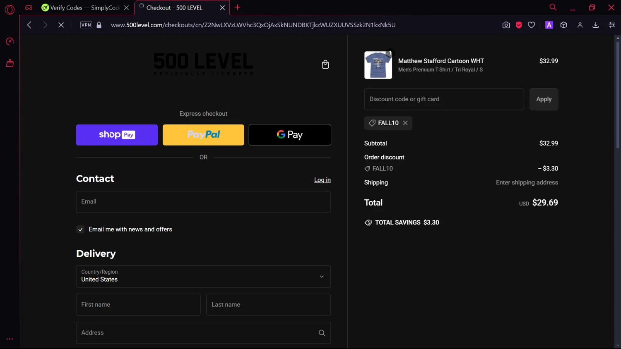Open the shopping bag cart icon
The image size is (621, 349).
325,64
